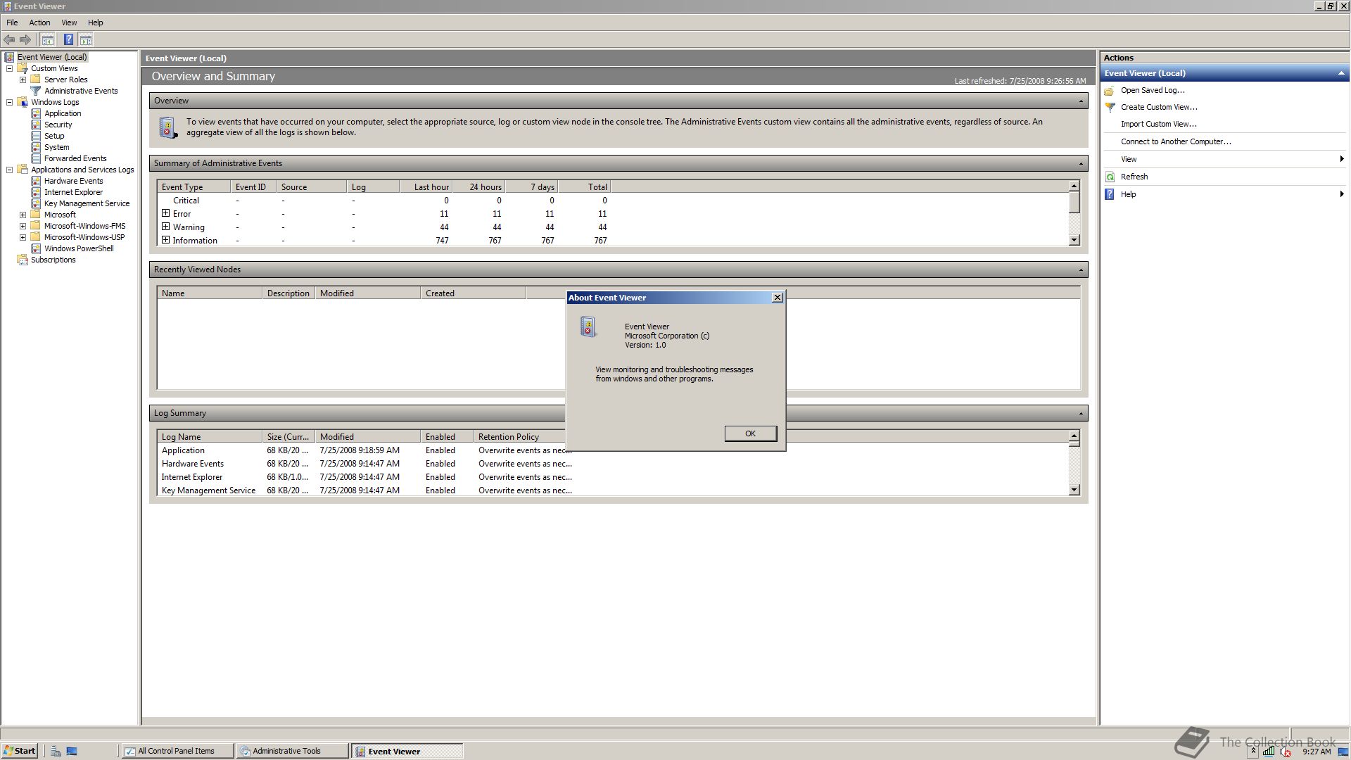
Task: Collapse the Overview section
Action: [1081, 101]
